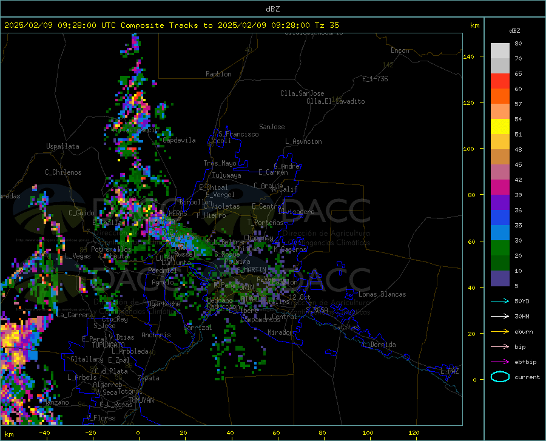The image size is (546, 441).
Task: Click the Zapata map label
Action: tap(149, 378)
